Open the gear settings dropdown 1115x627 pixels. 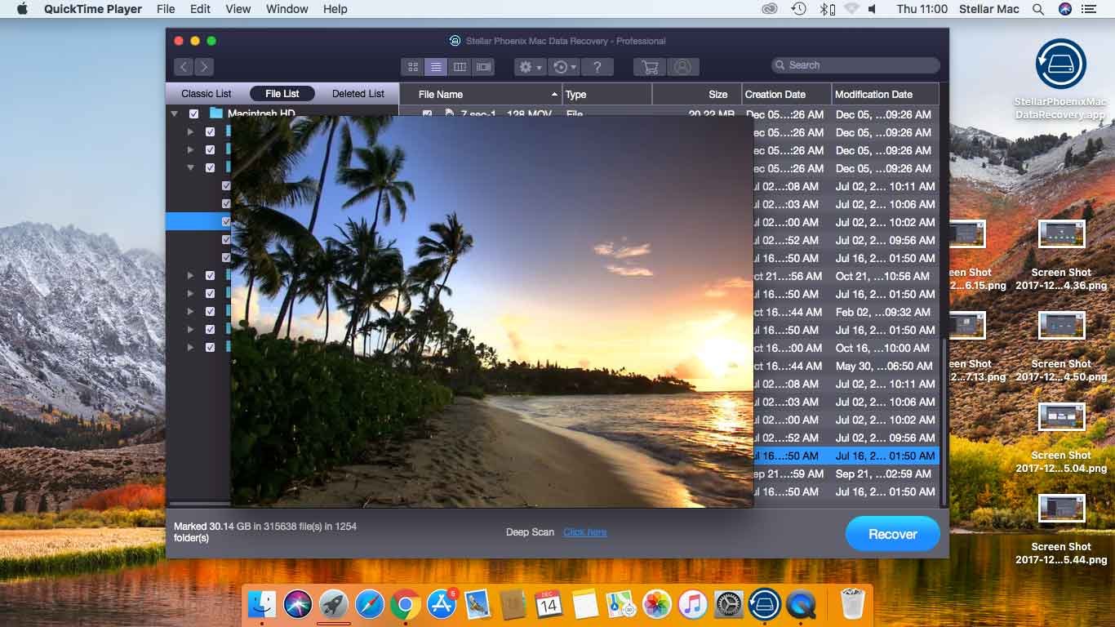pyautogui.click(x=530, y=67)
